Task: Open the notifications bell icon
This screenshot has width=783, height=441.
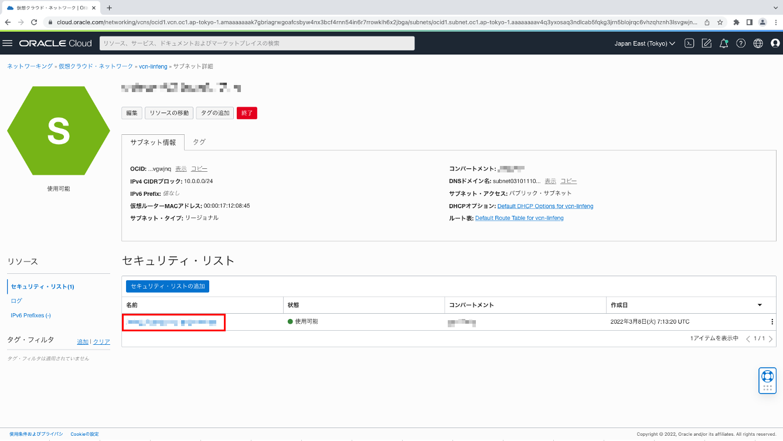Action: pyautogui.click(x=724, y=42)
